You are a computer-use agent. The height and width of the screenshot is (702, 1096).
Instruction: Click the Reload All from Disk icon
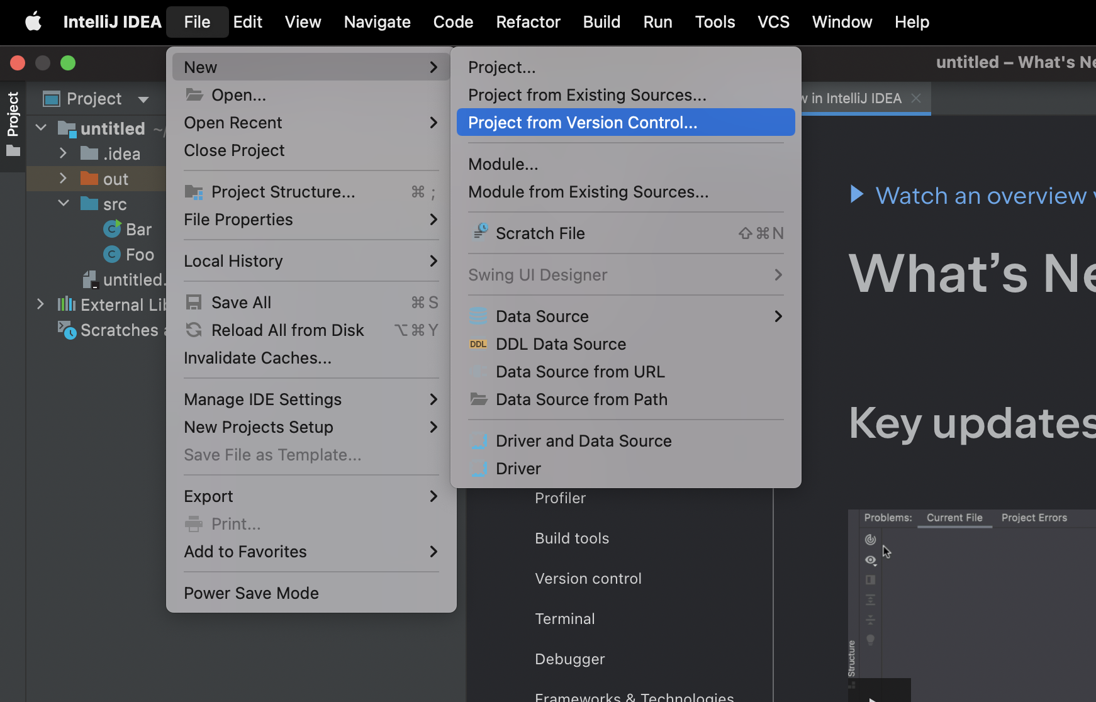click(194, 330)
